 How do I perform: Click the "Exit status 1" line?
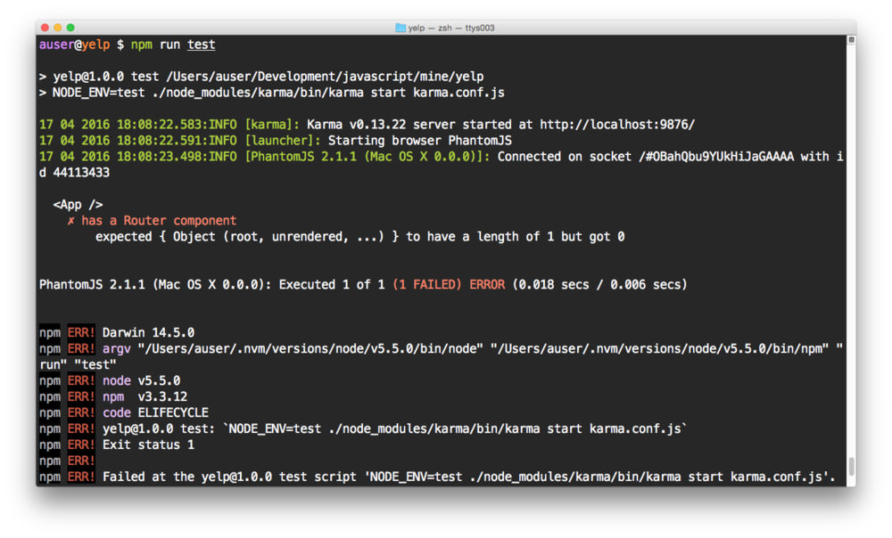pos(148,444)
